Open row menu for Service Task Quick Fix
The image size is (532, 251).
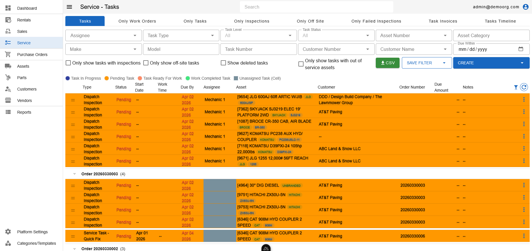pyautogui.click(x=524, y=236)
